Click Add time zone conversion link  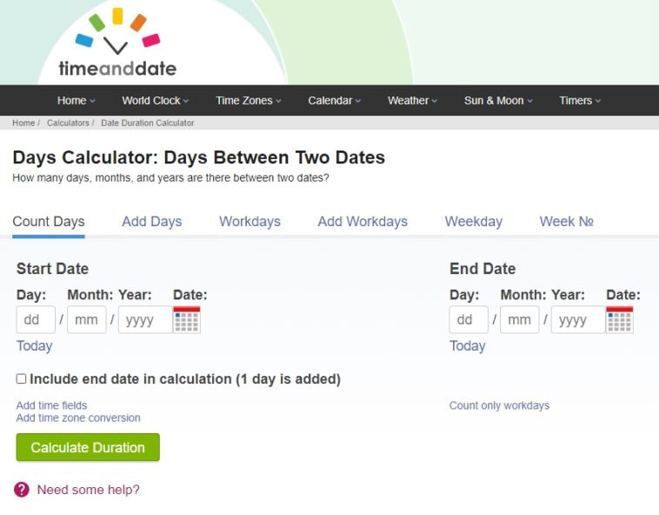[78, 418]
